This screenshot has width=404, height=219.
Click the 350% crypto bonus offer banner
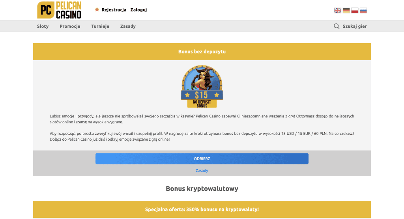202,210
